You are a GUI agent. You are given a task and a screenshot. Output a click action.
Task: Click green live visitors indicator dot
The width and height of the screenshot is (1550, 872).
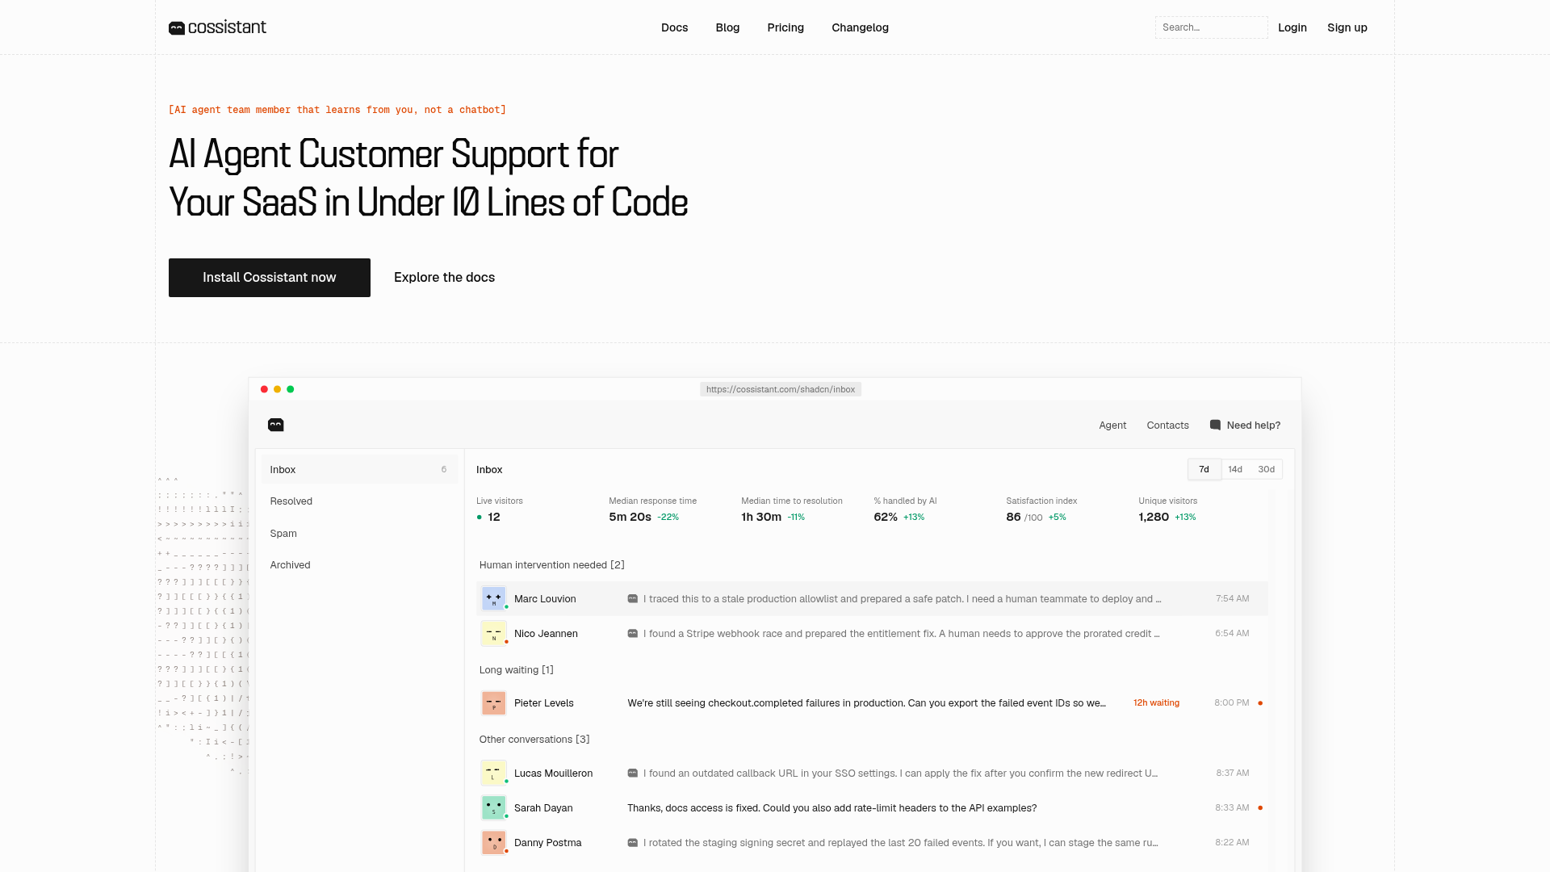coord(480,518)
